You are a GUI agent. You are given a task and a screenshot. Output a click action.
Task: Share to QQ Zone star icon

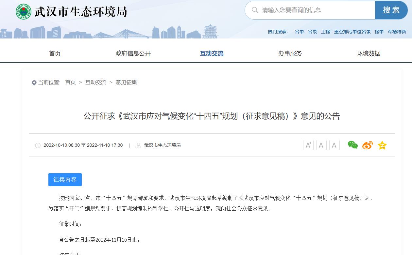point(382,145)
